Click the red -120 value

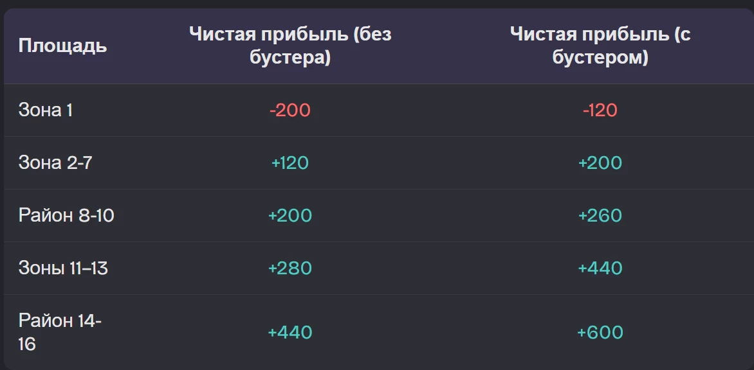(x=600, y=110)
